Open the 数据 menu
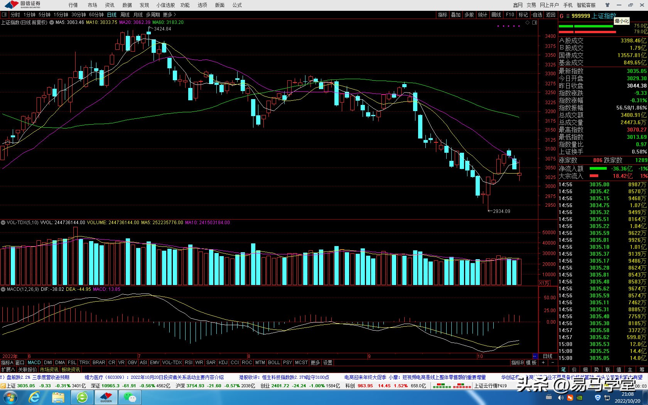 pyautogui.click(x=127, y=5)
